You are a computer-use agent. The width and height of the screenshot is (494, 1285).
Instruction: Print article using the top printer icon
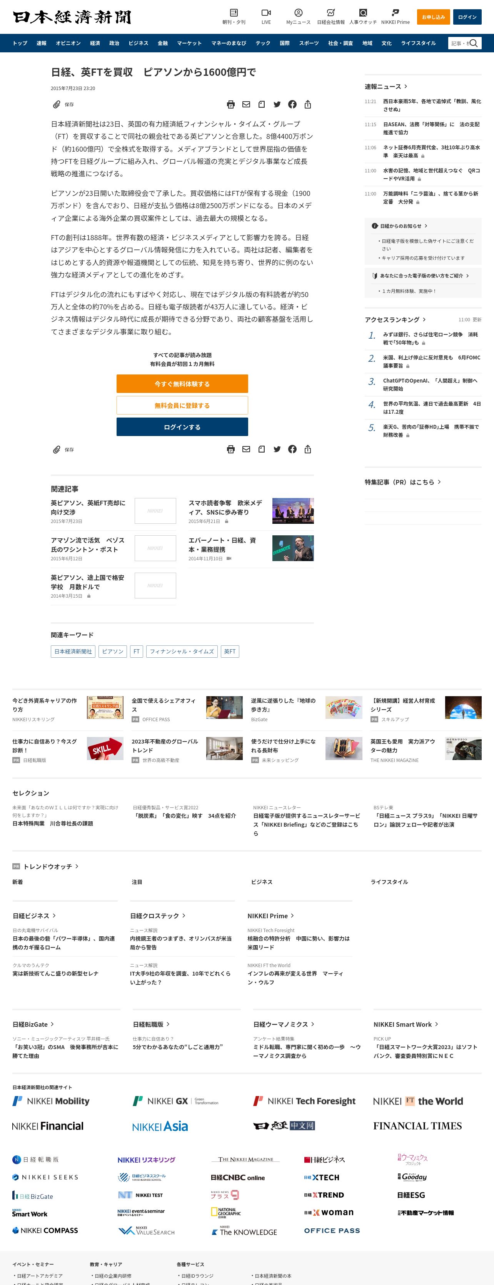coord(231,104)
